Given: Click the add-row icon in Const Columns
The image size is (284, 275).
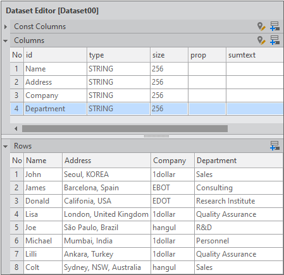Looking at the screenshot, I should (x=275, y=27).
